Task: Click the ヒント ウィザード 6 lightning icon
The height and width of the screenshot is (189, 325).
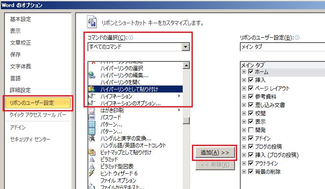Action: click(x=92, y=173)
